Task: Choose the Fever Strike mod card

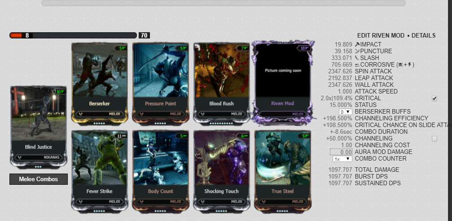Action: [x=100, y=172]
